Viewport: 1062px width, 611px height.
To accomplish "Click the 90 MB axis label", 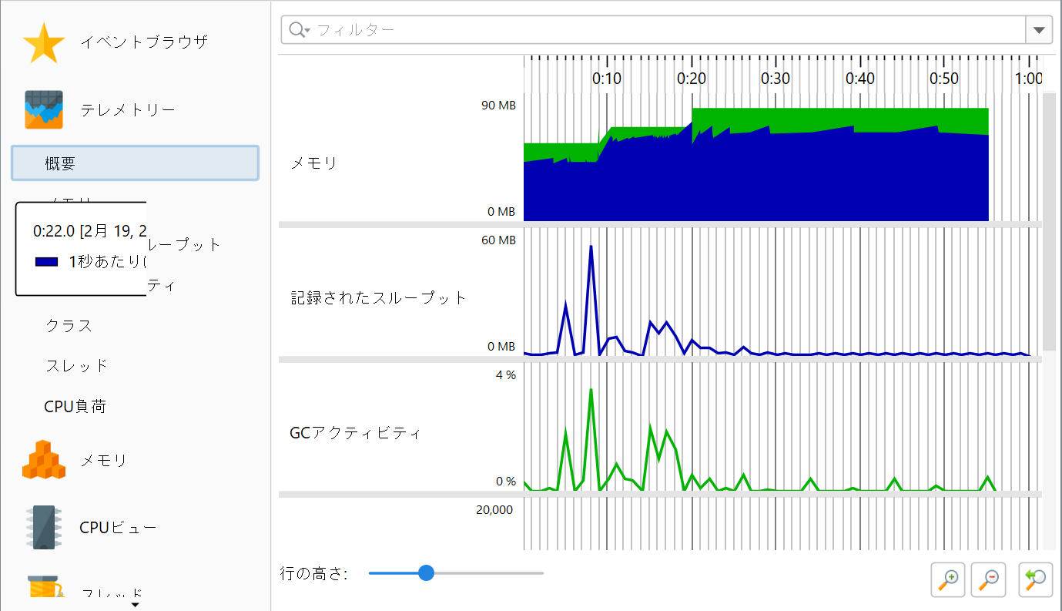I will tap(498, 106).
